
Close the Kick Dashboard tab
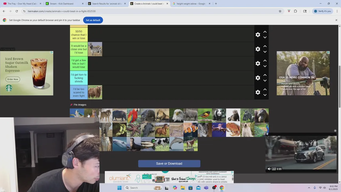(x=83, y=4)
